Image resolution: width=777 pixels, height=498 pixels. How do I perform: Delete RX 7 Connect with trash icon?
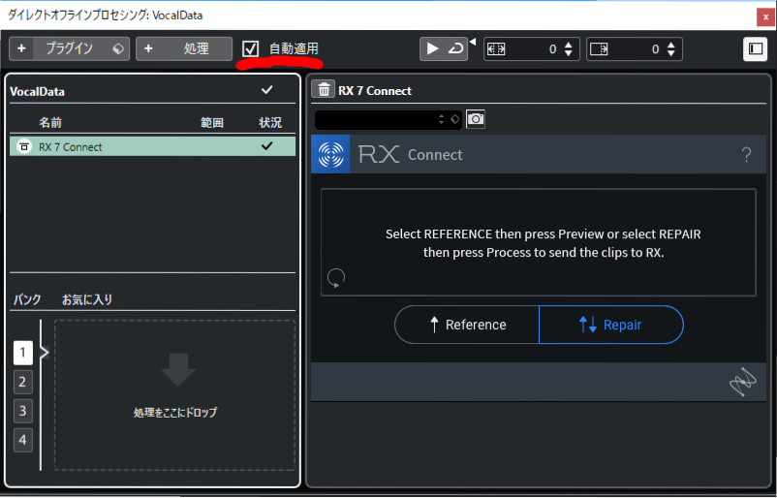[x=324, y=90]
